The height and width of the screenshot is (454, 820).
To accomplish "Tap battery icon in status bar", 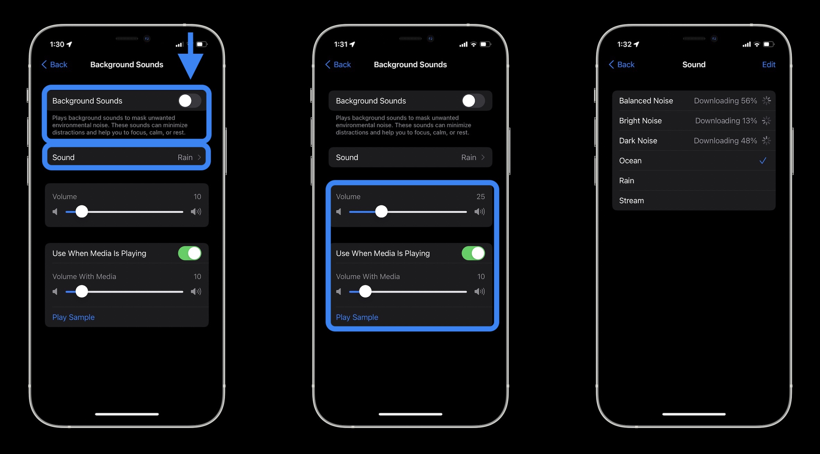I will tap(203, 44).
